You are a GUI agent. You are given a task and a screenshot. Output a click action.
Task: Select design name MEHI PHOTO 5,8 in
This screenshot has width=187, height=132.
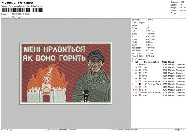pos(21,14)
